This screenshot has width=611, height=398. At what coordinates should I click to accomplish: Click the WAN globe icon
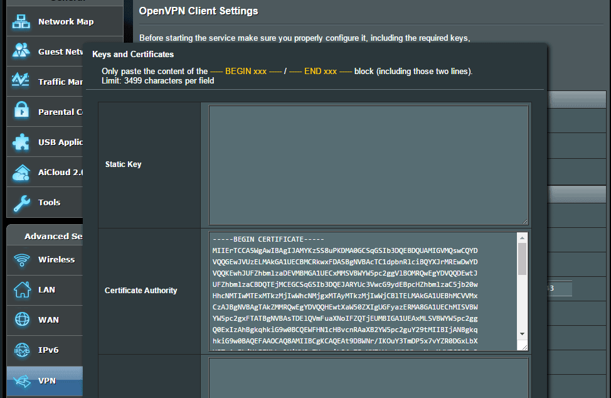[22, 320]
